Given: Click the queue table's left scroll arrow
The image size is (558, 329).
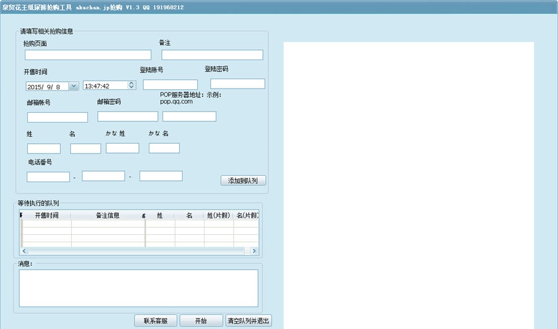Looking at the screenshot, I should [x=24, y=251].
